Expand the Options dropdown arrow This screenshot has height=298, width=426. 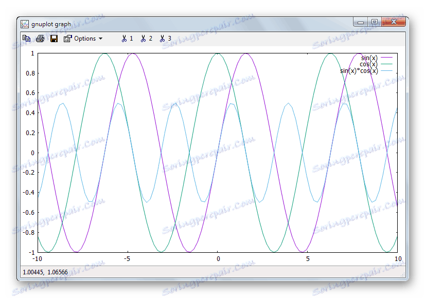click(100, 39)
